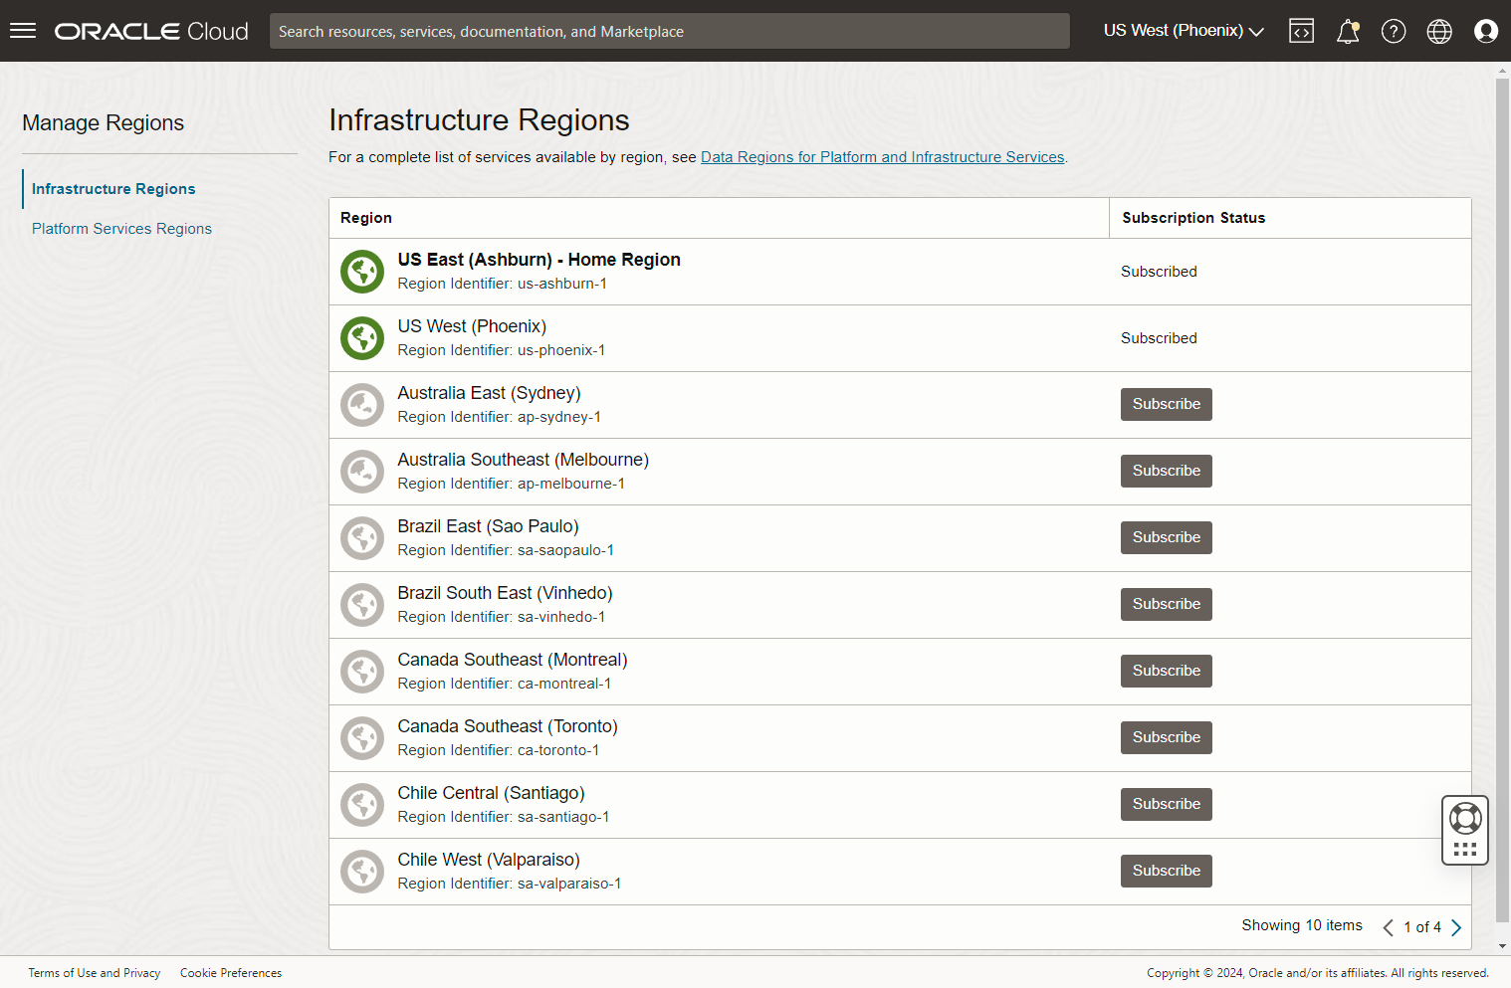The height and width of the screenshot is (988, 1511).
Task: Open the notifications bell icon
Action: 1348,31
